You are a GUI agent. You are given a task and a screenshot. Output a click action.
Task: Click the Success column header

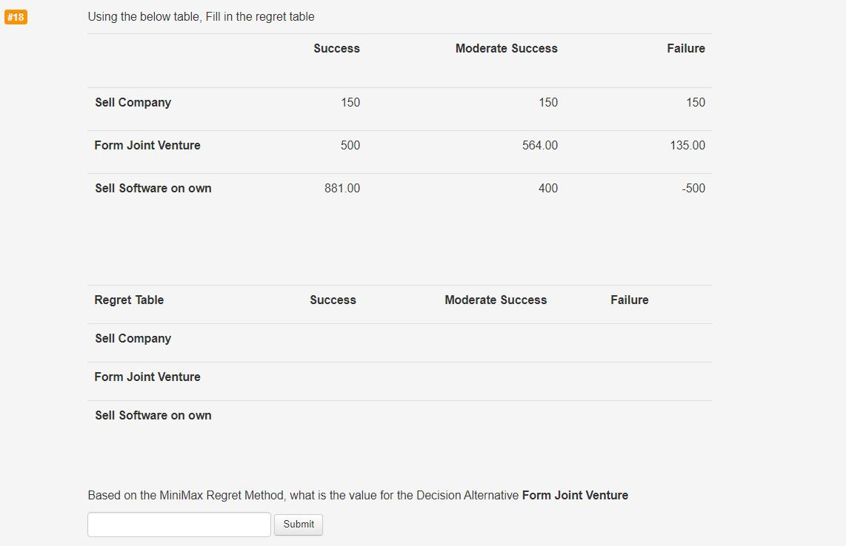tap(336, 48)
